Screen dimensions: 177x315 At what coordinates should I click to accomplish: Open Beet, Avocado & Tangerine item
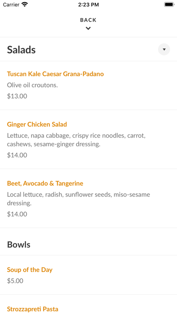pyautogui.click(x=45, y=183)
